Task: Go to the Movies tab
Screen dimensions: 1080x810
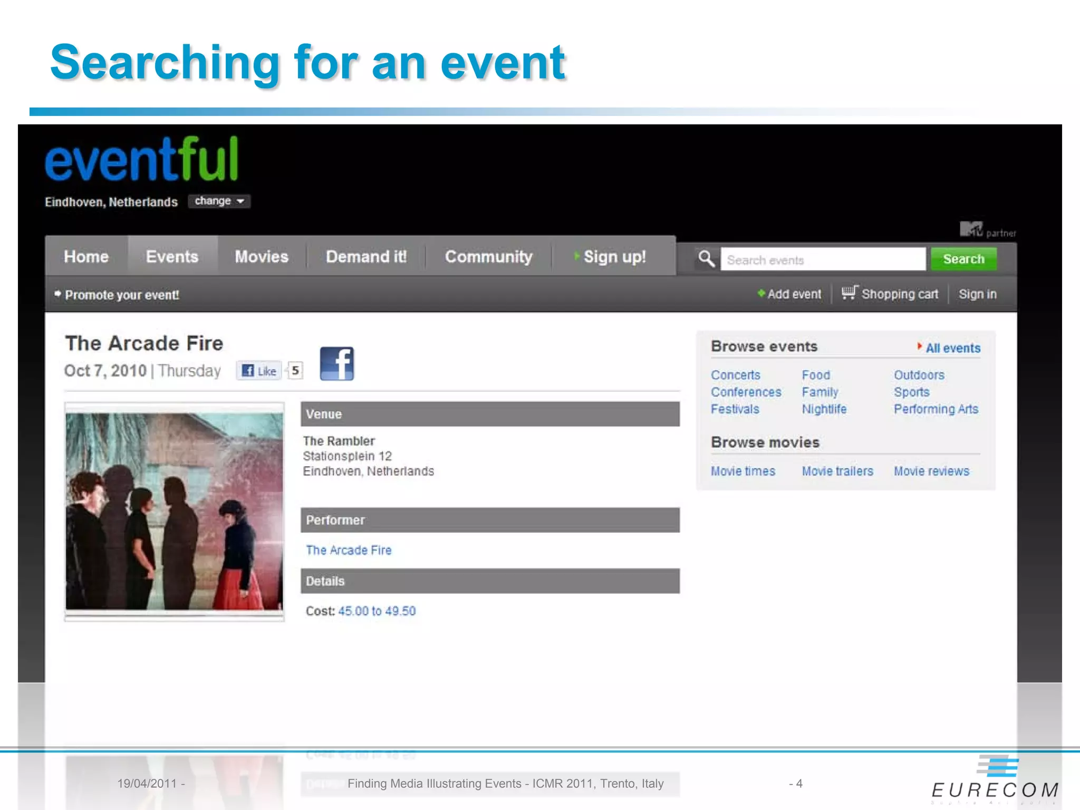Action: (262, 256)
